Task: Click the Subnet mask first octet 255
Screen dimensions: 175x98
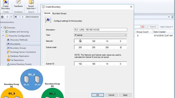Action: pyautogui.click(x=80, y=47)
